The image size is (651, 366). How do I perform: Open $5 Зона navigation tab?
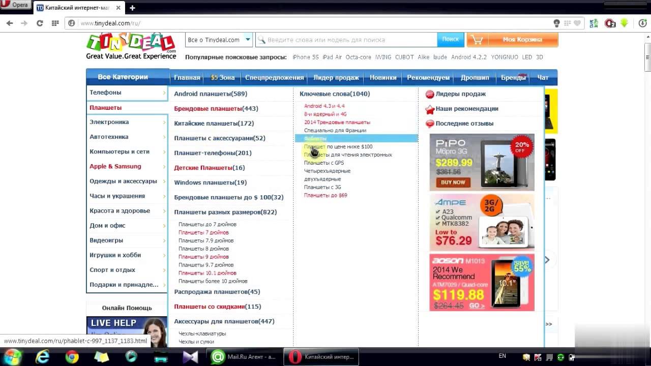[x=223, y=77]
